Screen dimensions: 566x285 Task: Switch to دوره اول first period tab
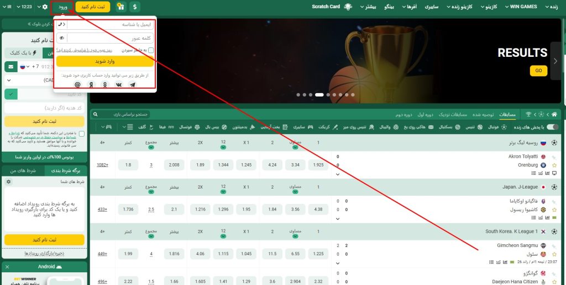[425, 115]
